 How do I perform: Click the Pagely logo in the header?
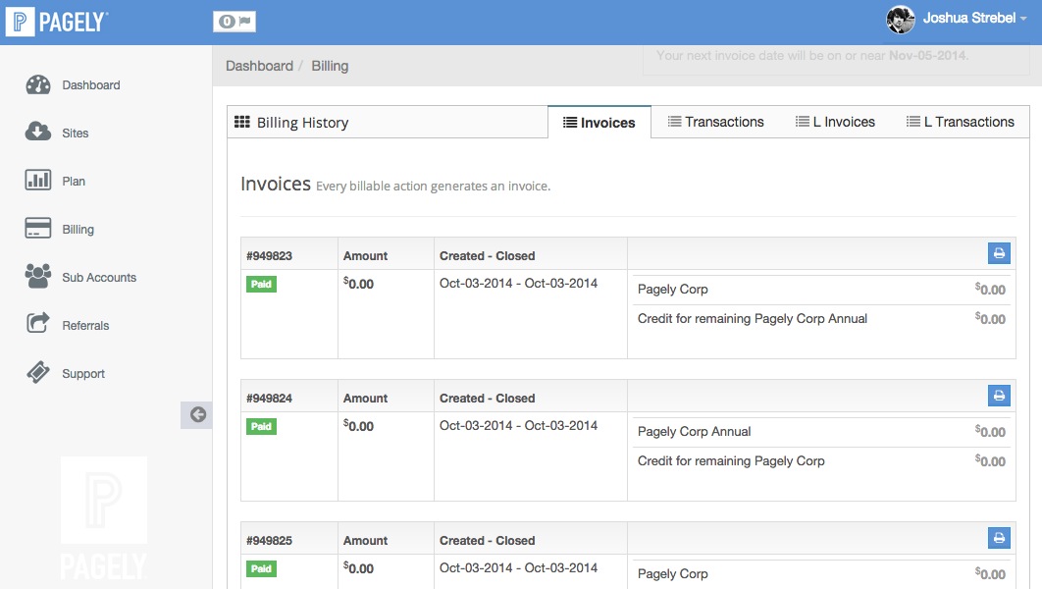[x=57, y=22]
